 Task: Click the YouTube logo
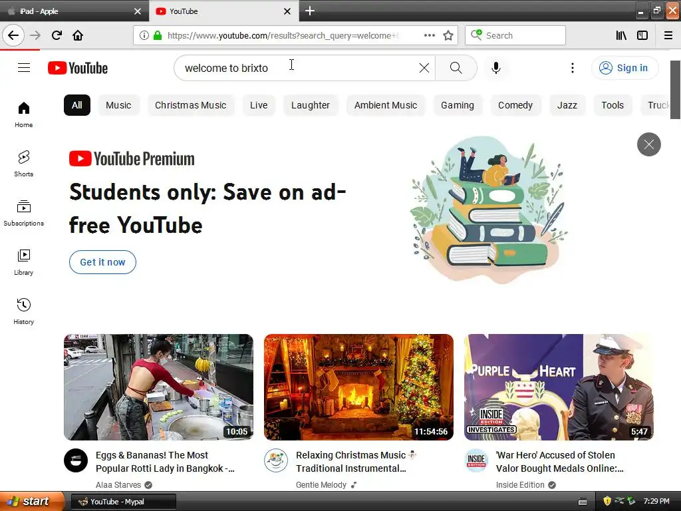[78, 68]
